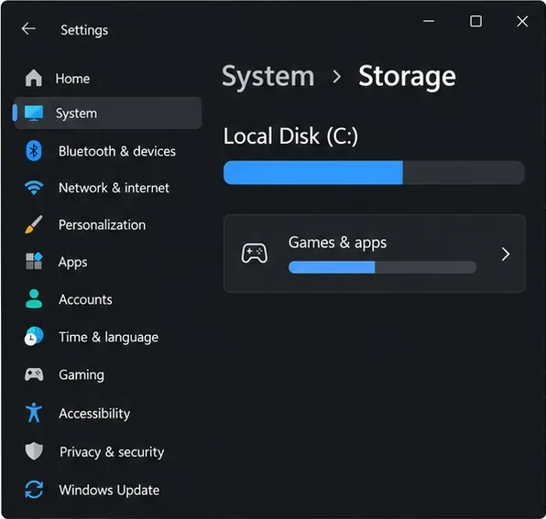This screenshot has width=546, height=519.
Task: Click the Games & apps label
Action: tap(337, 243)
